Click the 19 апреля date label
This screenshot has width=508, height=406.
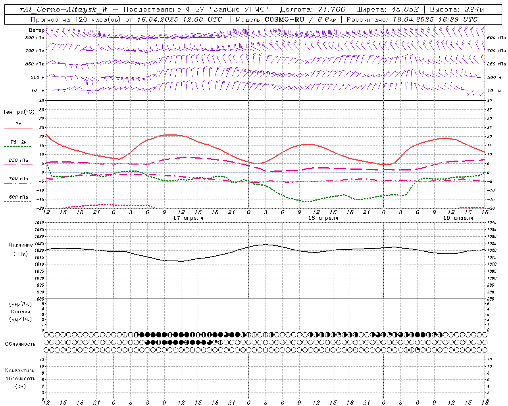(x=458, y=218)
